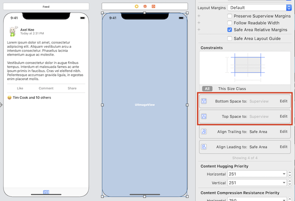Click the feed tab bar icon

46,192
